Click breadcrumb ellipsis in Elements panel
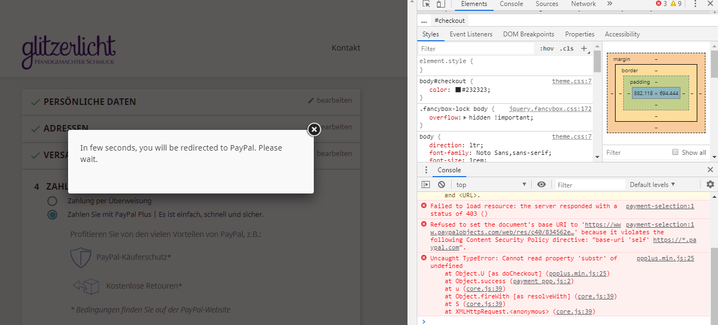 [424, 21]
